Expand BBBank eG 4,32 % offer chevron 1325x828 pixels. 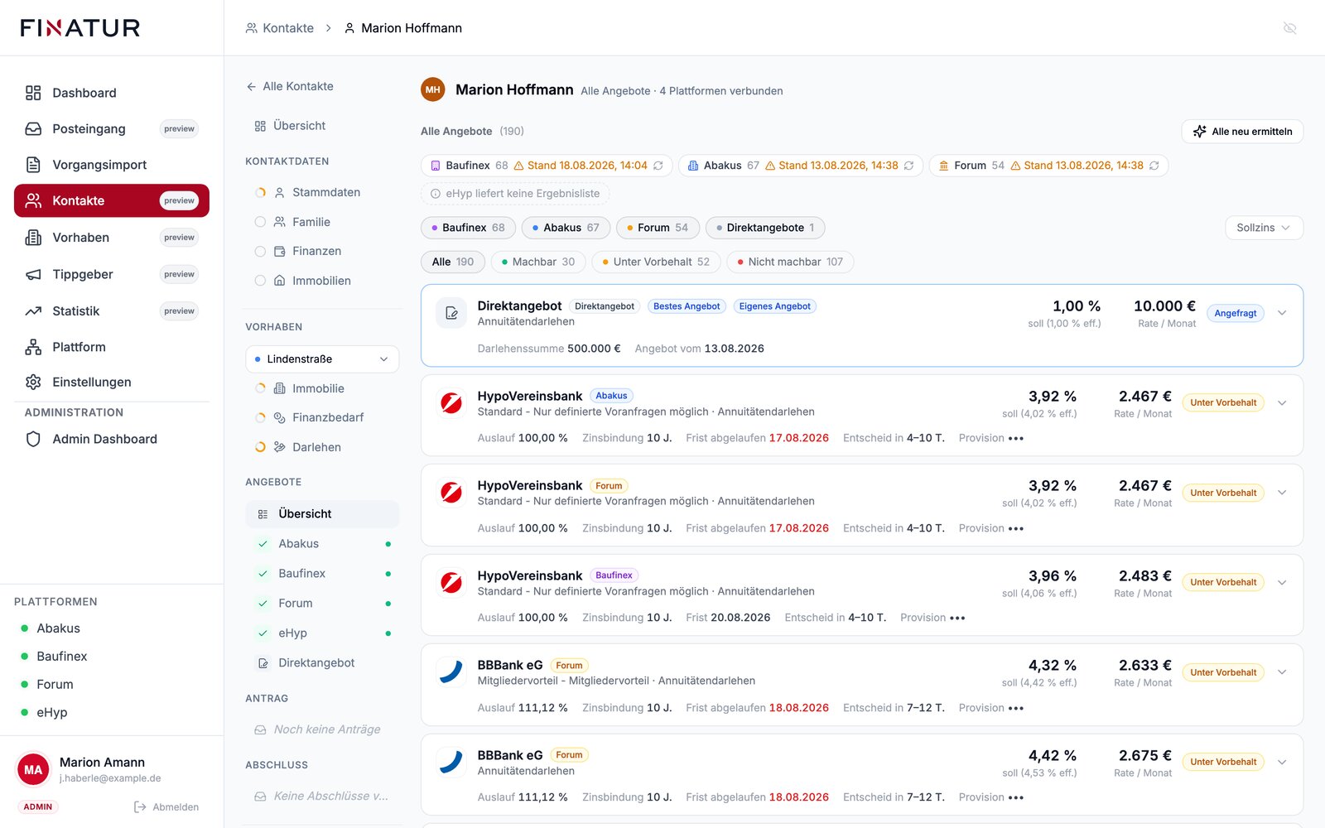click(1282, 672)
